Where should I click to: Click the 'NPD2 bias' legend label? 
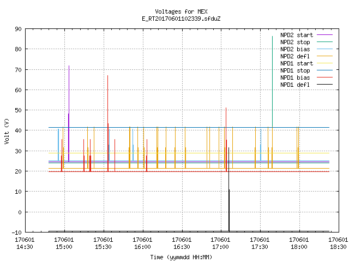(x=295, y=49)
